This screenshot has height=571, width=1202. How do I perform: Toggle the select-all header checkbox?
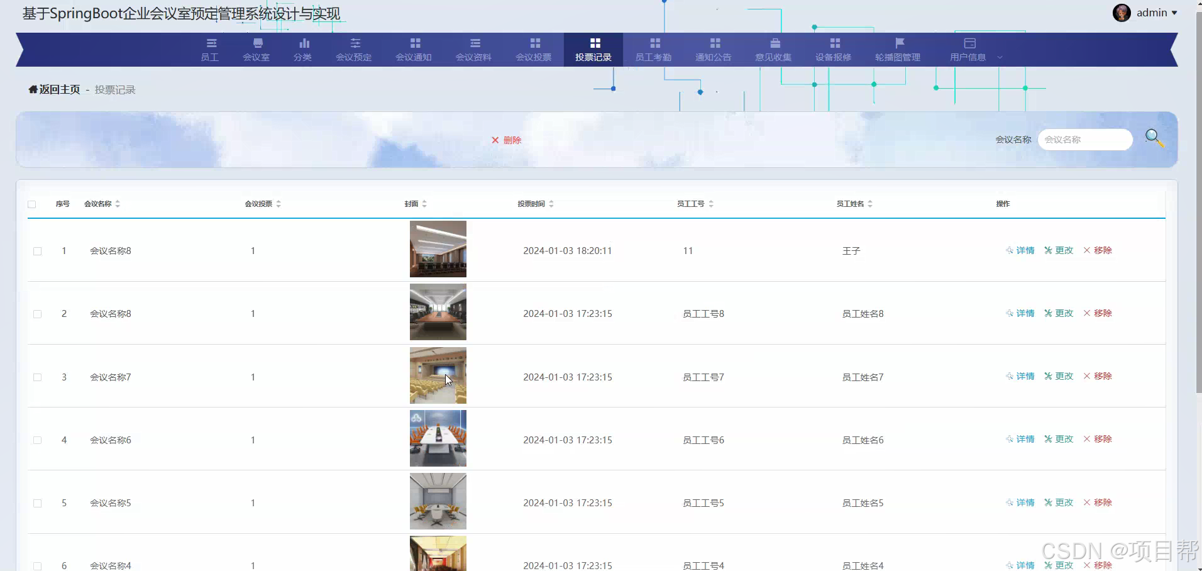(32, 204)
